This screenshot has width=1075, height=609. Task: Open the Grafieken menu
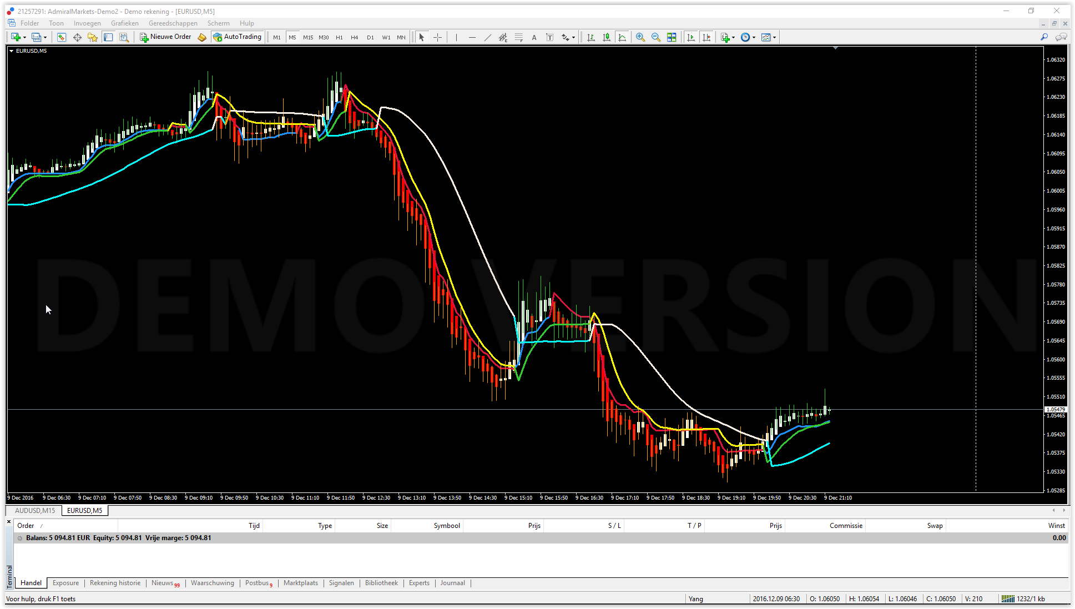coord(124,23)
